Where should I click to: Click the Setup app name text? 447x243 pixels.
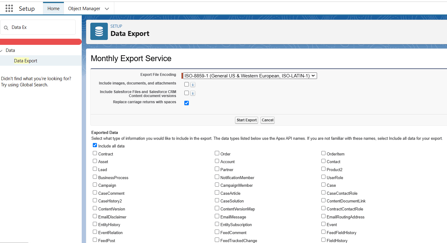(x=27, y=9)
